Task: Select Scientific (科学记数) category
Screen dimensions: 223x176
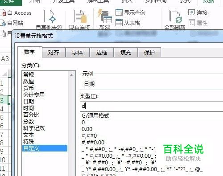Action: click(45, 128)
